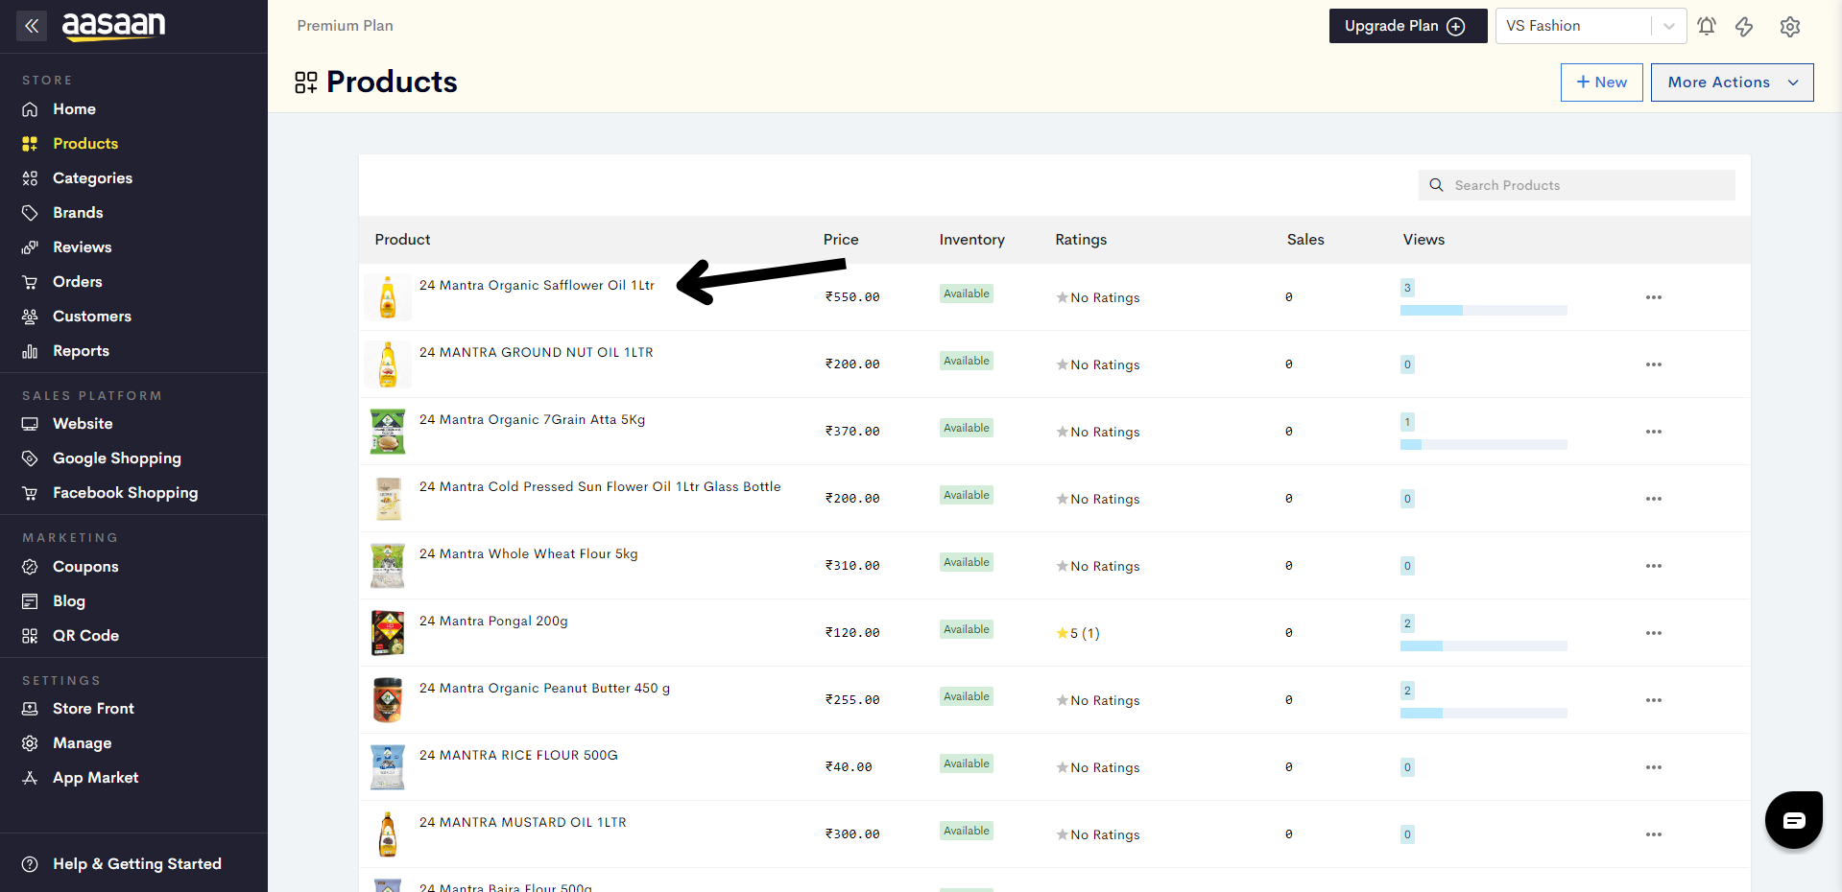Viewport: 1842px width, 892px height.
Task: Open settings gear icon in header
Action: (x=1789, y=27)
